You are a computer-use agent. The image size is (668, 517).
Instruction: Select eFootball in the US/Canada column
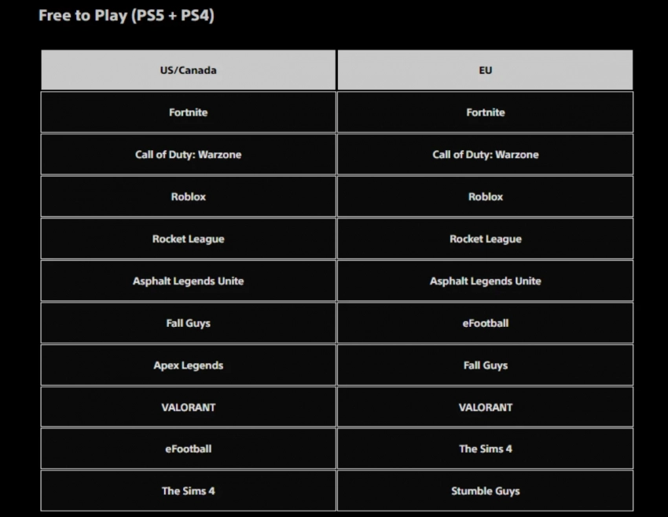[x=189, y=449]
